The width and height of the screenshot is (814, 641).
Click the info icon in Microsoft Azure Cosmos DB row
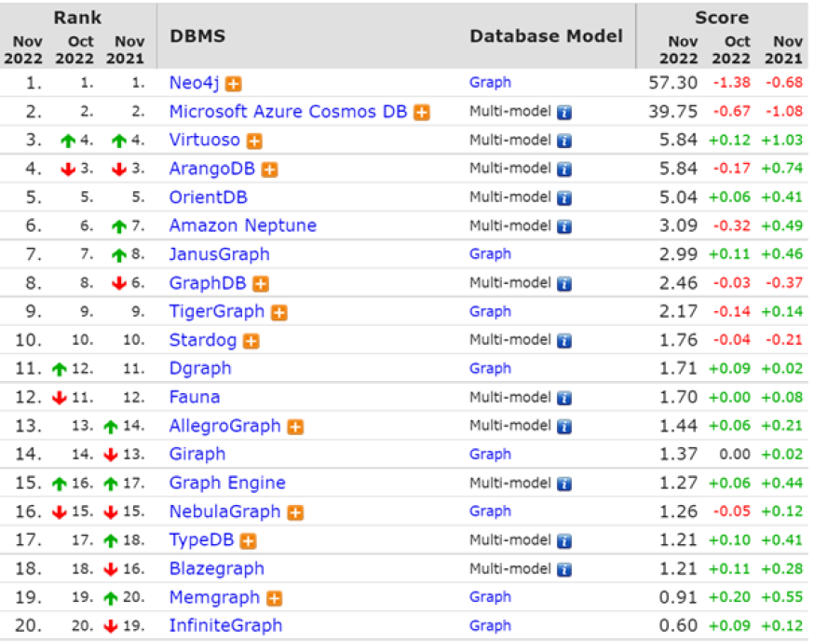point(564,112)
